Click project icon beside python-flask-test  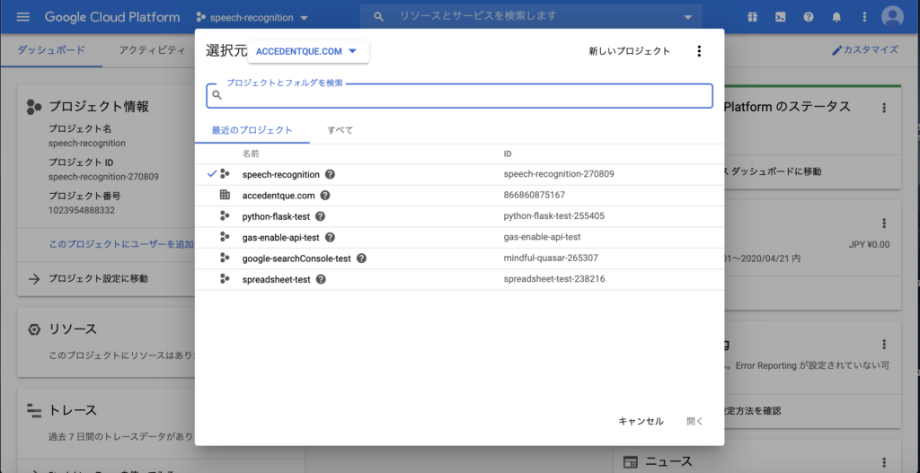[225, 216]
